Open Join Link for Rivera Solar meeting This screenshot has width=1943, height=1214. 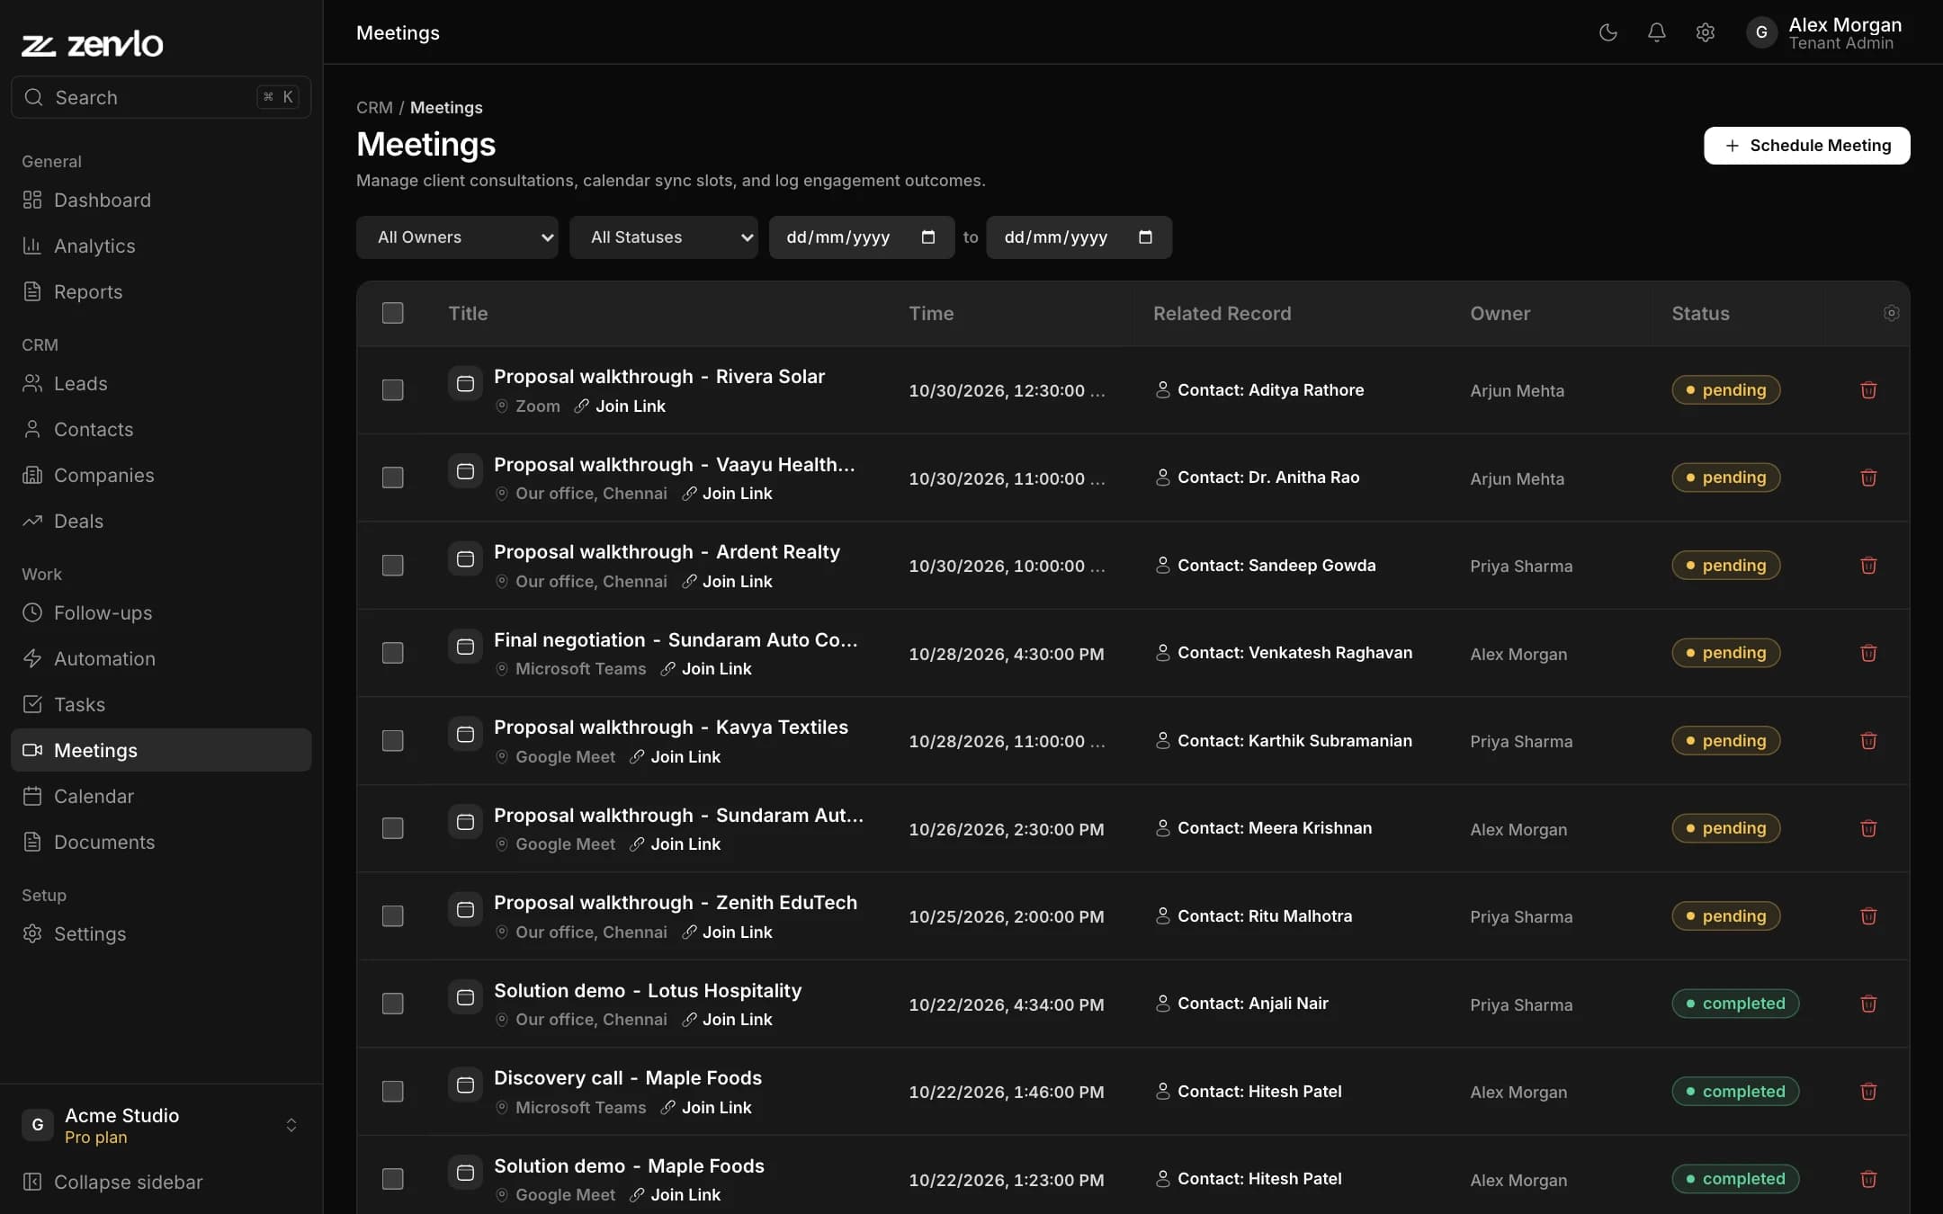(x=621, y=406)
